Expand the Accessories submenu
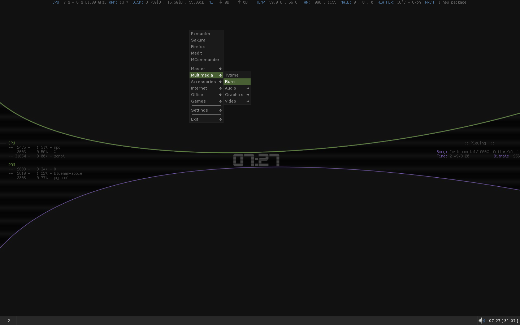520x325 pixels. (206, 82)
